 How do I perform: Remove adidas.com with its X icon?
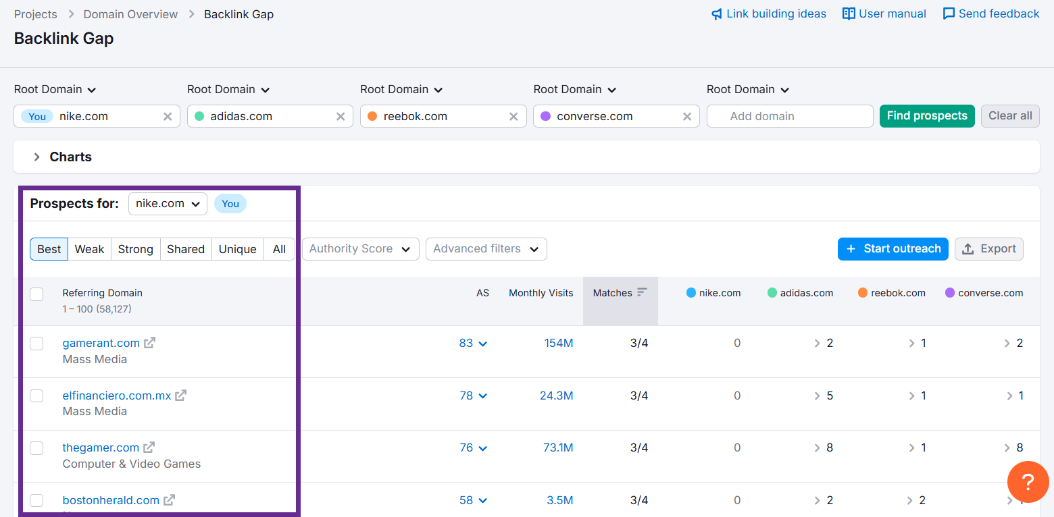(x=341, y=116)
